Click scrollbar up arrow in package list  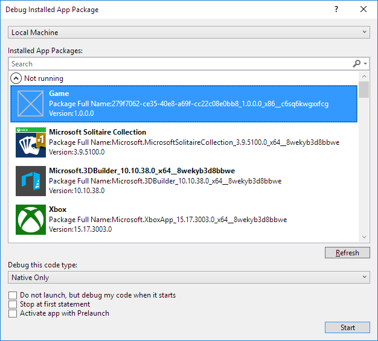tap(364, 77)
